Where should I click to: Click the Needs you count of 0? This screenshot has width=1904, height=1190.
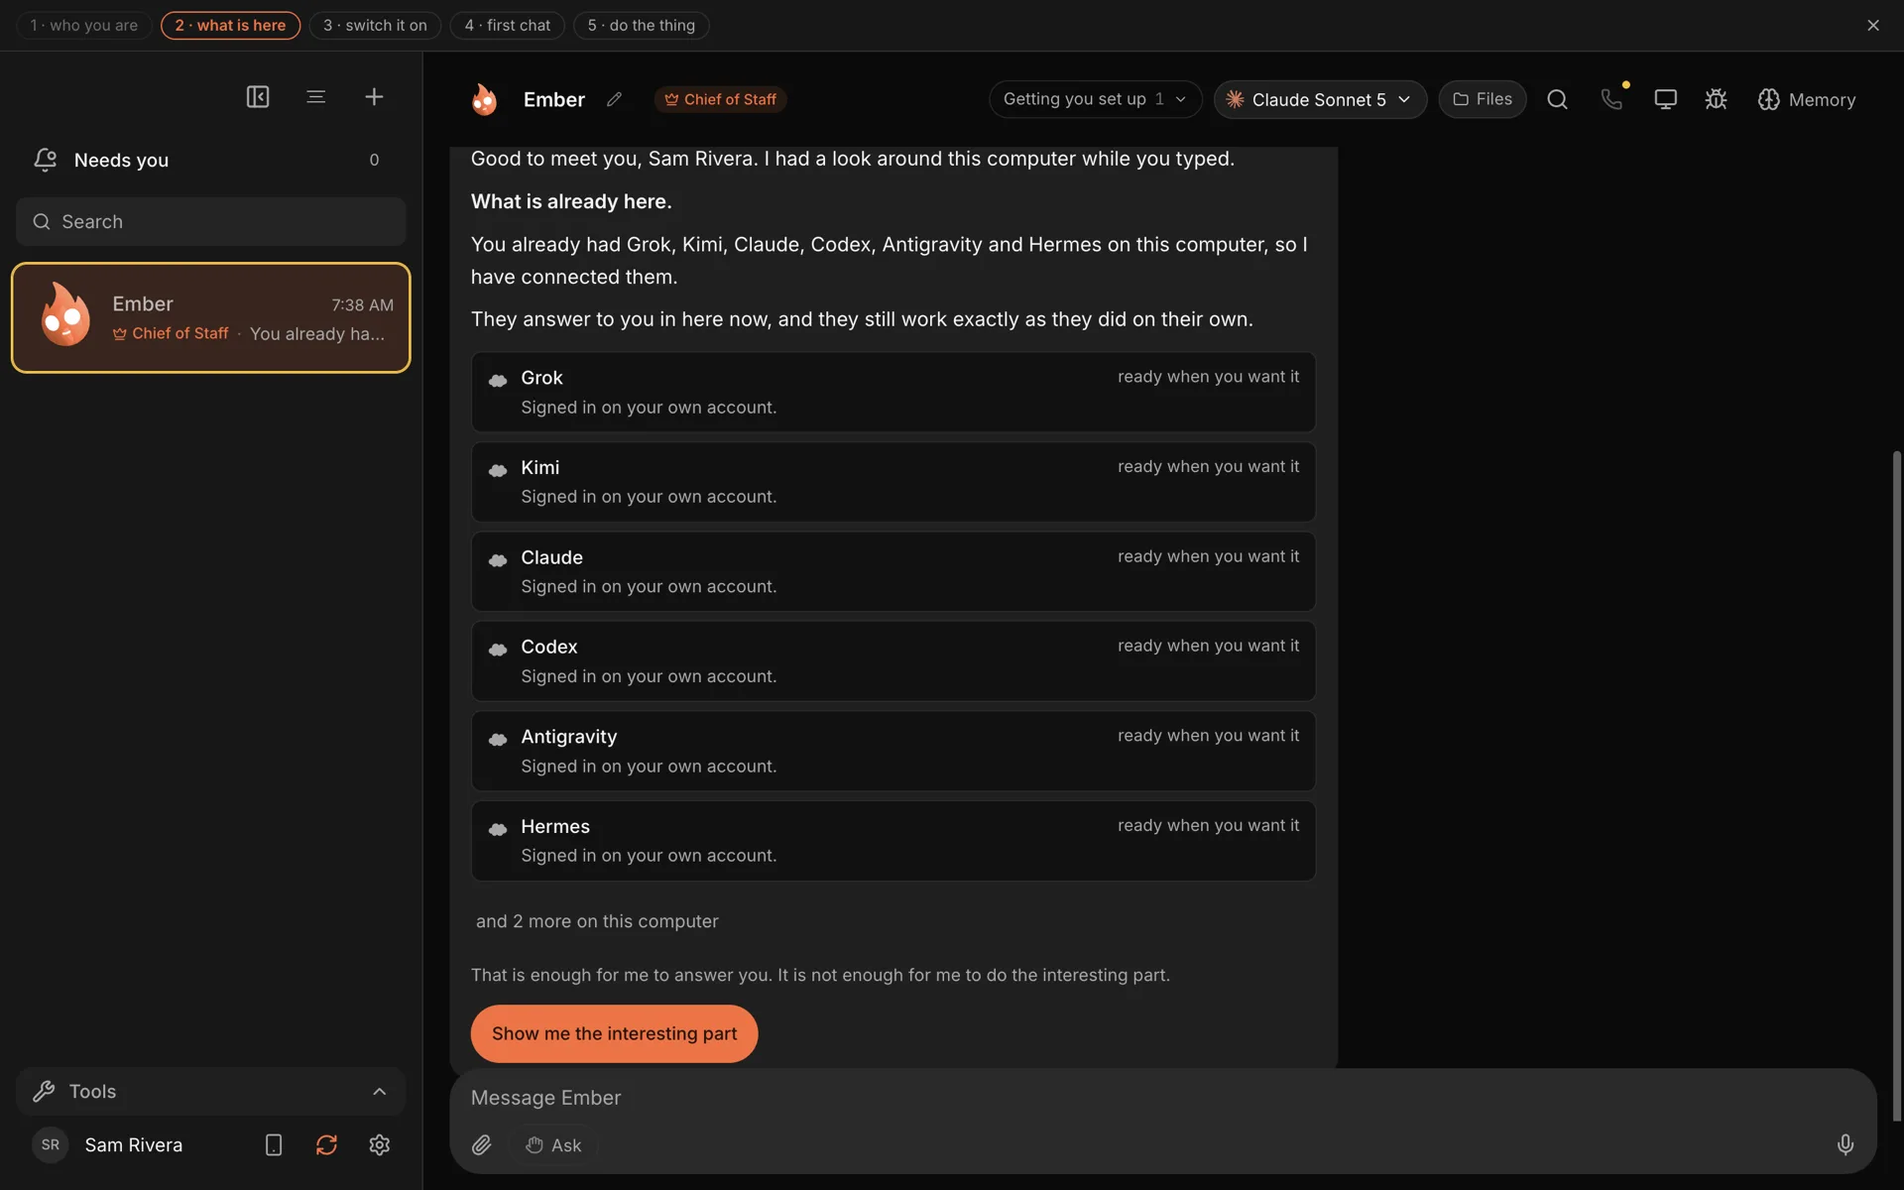click(374, 160)
